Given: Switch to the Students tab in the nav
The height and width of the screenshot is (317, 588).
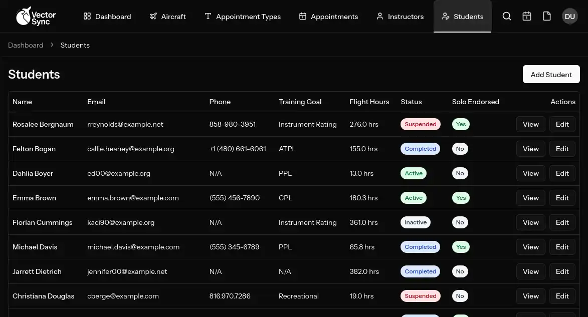Looking at the screenshot, I should (462, 16).
